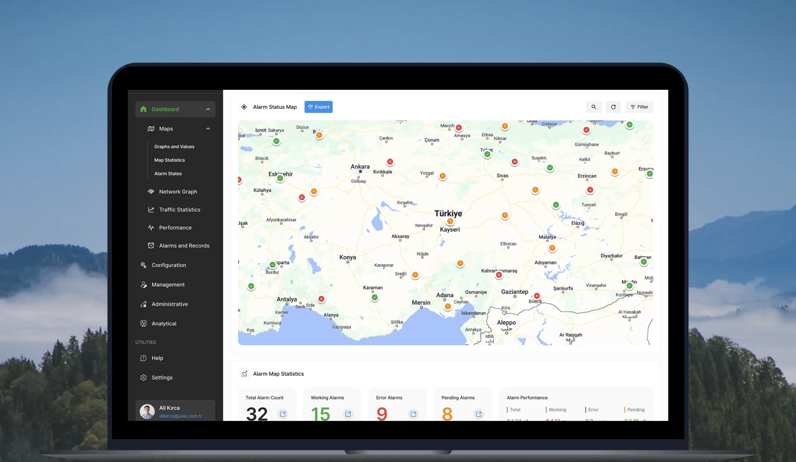Open Settings under Utilities
This screenshot has width=796, height=462.
point(162,378)
